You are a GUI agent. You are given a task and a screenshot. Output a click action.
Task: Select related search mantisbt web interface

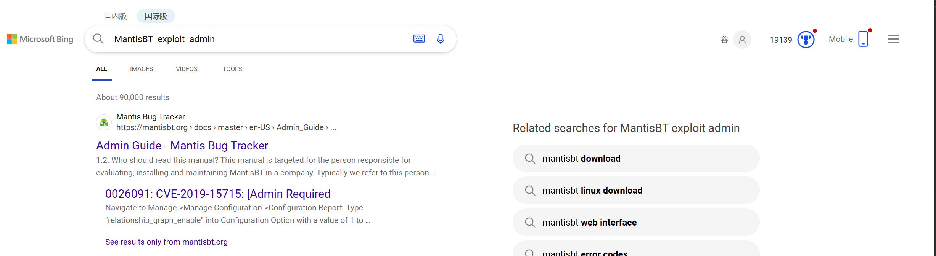636,222
